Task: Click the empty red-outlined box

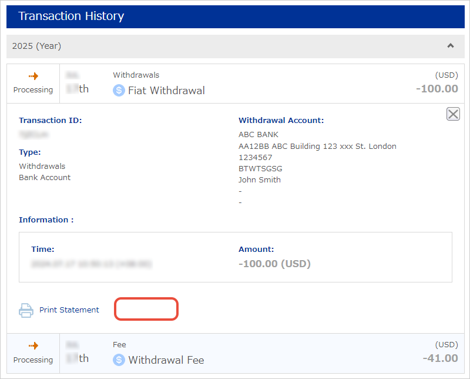Action: (x=146, y=309)
